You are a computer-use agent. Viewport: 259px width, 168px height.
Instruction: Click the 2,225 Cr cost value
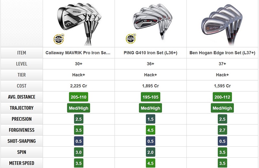click(78, 86)
